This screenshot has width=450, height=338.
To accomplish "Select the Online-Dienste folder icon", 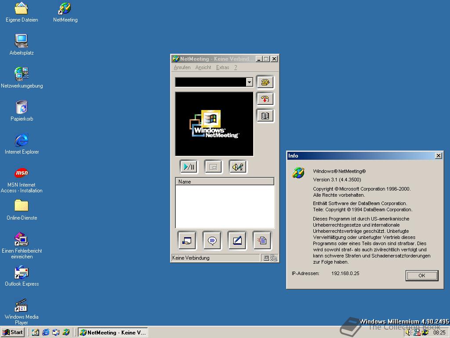I will tap(22, 210).
